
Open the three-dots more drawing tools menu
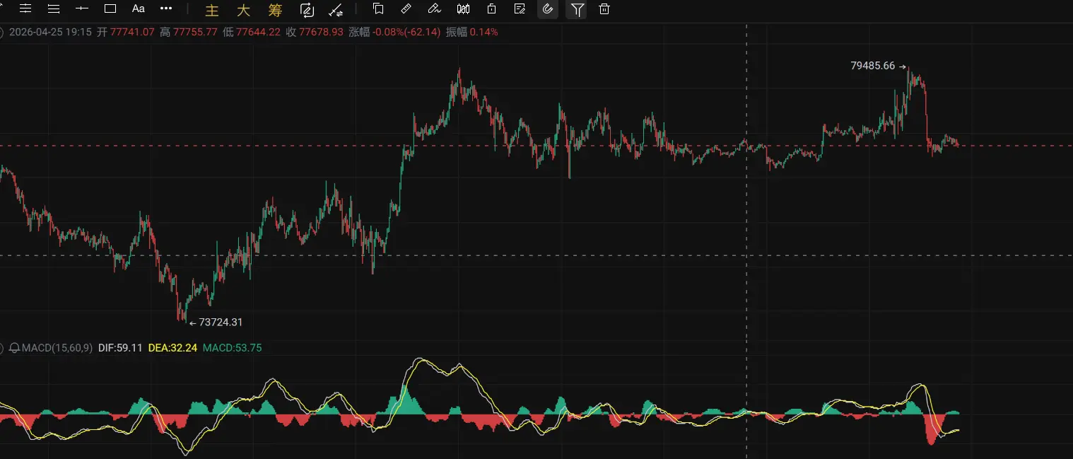coord(166,8)
